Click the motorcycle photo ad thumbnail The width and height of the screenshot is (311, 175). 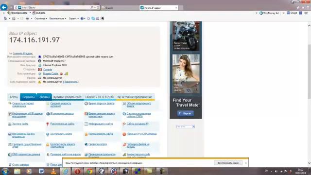pyautogui.click(x=186, y=36)
